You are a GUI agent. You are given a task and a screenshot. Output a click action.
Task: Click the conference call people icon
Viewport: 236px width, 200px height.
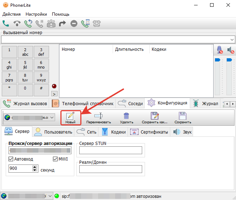pos(51,24)
